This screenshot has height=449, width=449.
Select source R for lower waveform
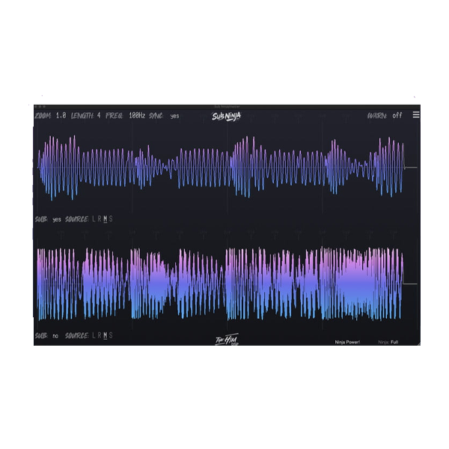pos(100,335)
